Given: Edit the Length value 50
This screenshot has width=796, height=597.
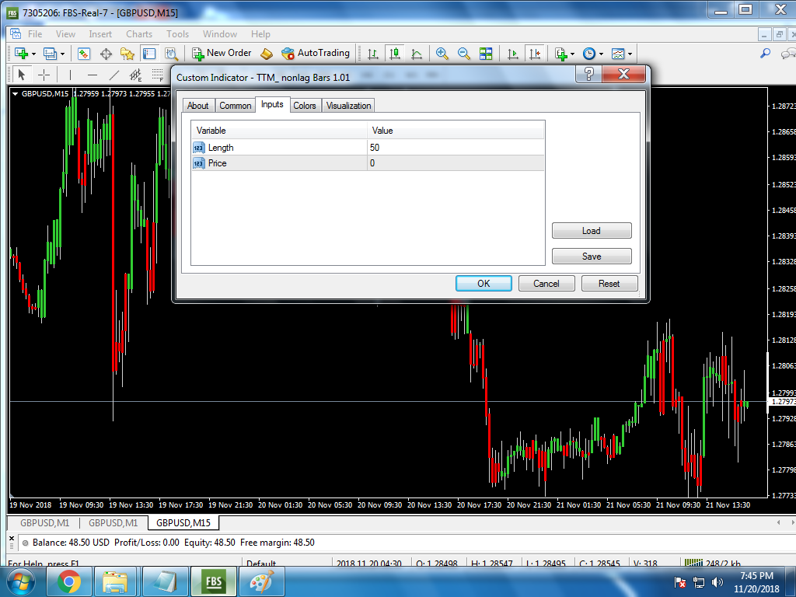Looking at the screenshot, I should (x=456, y=148).
